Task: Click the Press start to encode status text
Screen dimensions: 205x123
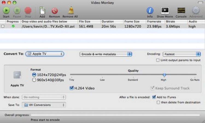Action: click(x=45, y=120)
